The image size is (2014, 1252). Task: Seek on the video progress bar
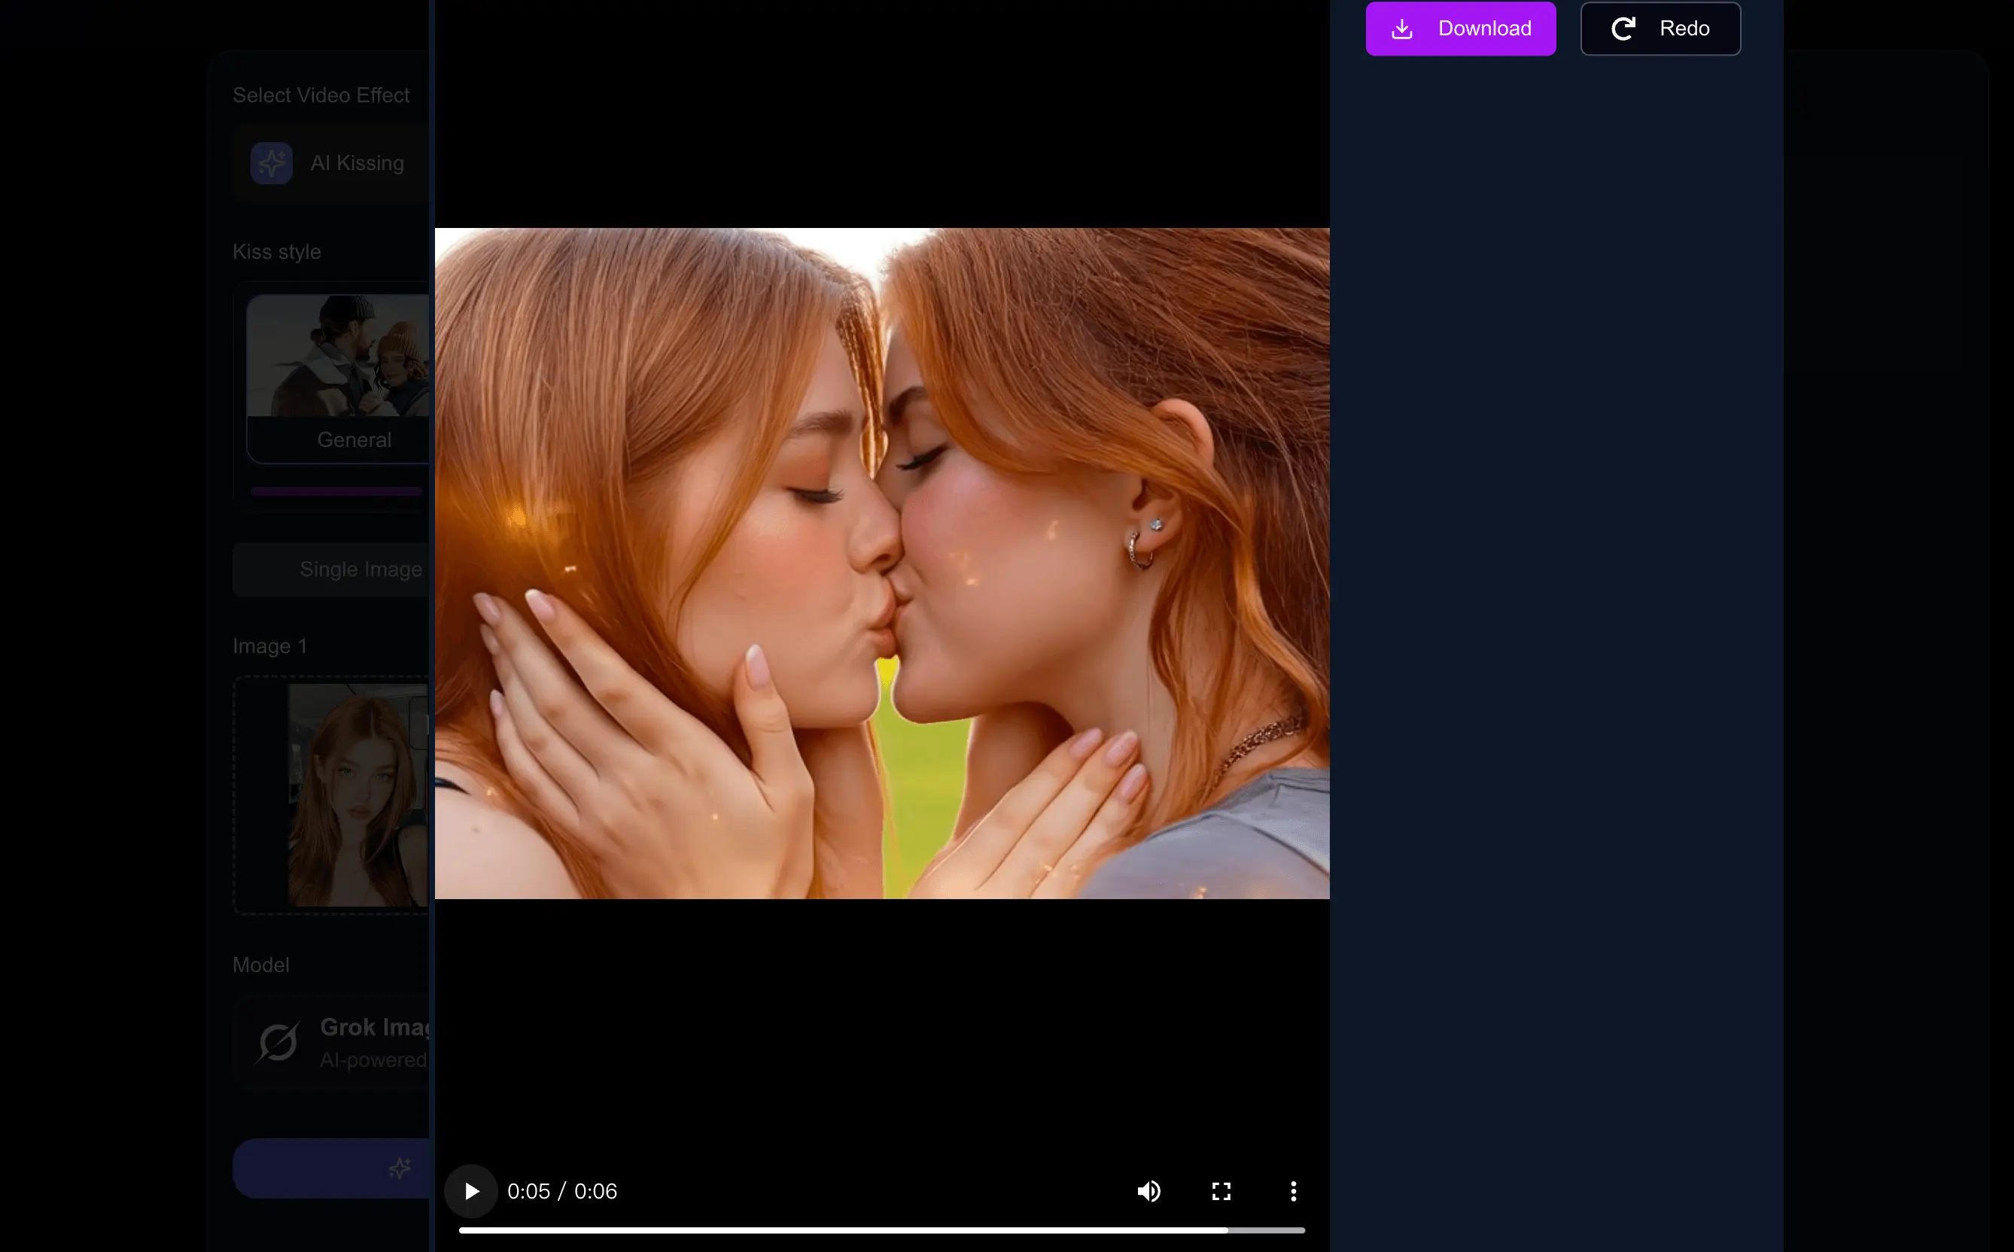[x=881, y=1230]
